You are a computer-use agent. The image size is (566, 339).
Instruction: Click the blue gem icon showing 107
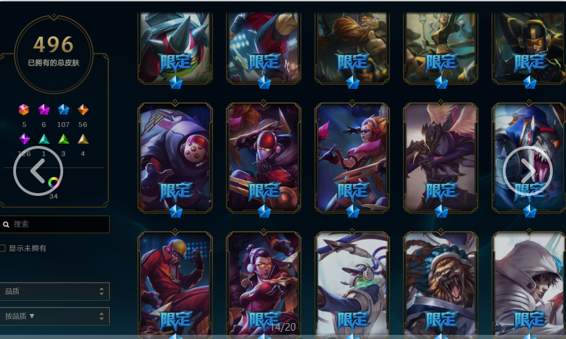point(63,109)
